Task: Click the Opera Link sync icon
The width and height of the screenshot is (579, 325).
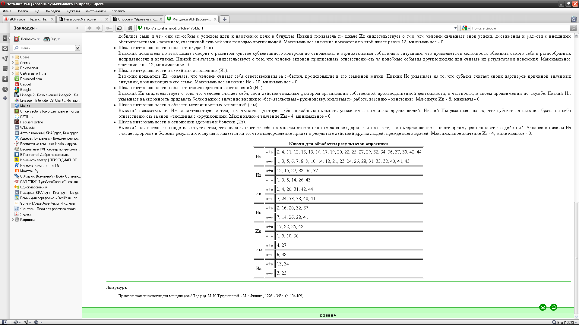Action: click(x=16, y=322)
